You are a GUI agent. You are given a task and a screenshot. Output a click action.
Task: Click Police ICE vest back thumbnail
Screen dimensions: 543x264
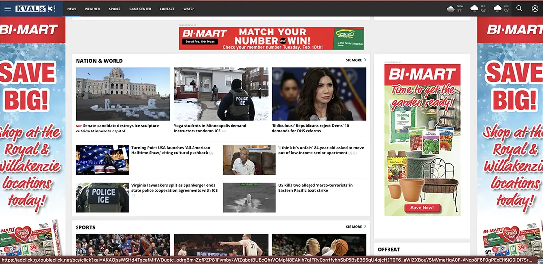[102, 198]
